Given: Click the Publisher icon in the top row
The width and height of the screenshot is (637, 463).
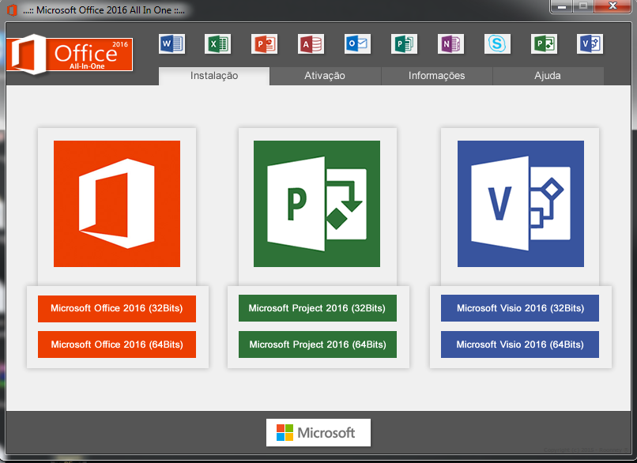Looking at the screenshot, I should point(404,44).
